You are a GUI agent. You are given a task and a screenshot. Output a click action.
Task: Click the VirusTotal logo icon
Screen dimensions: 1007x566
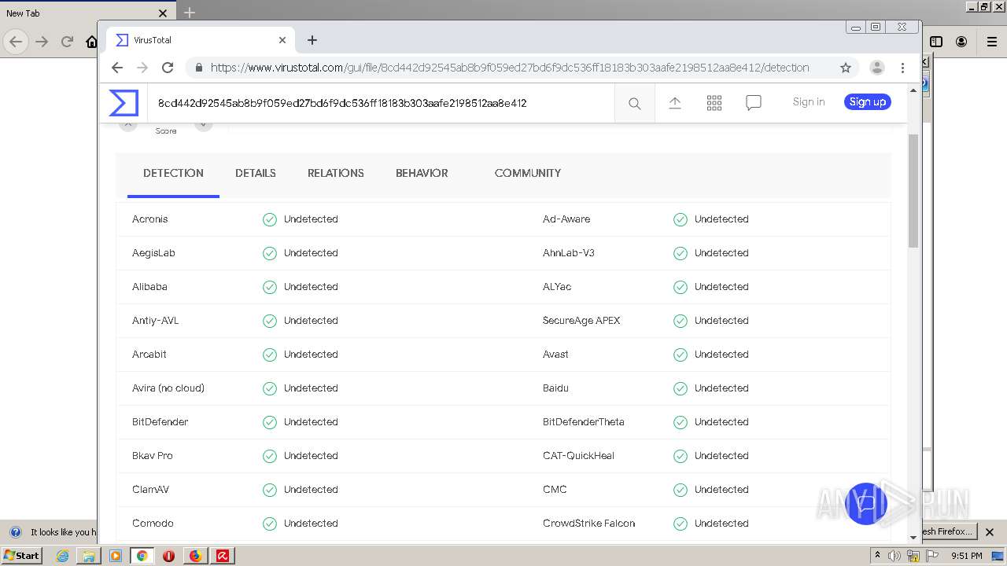click(124, 103)
